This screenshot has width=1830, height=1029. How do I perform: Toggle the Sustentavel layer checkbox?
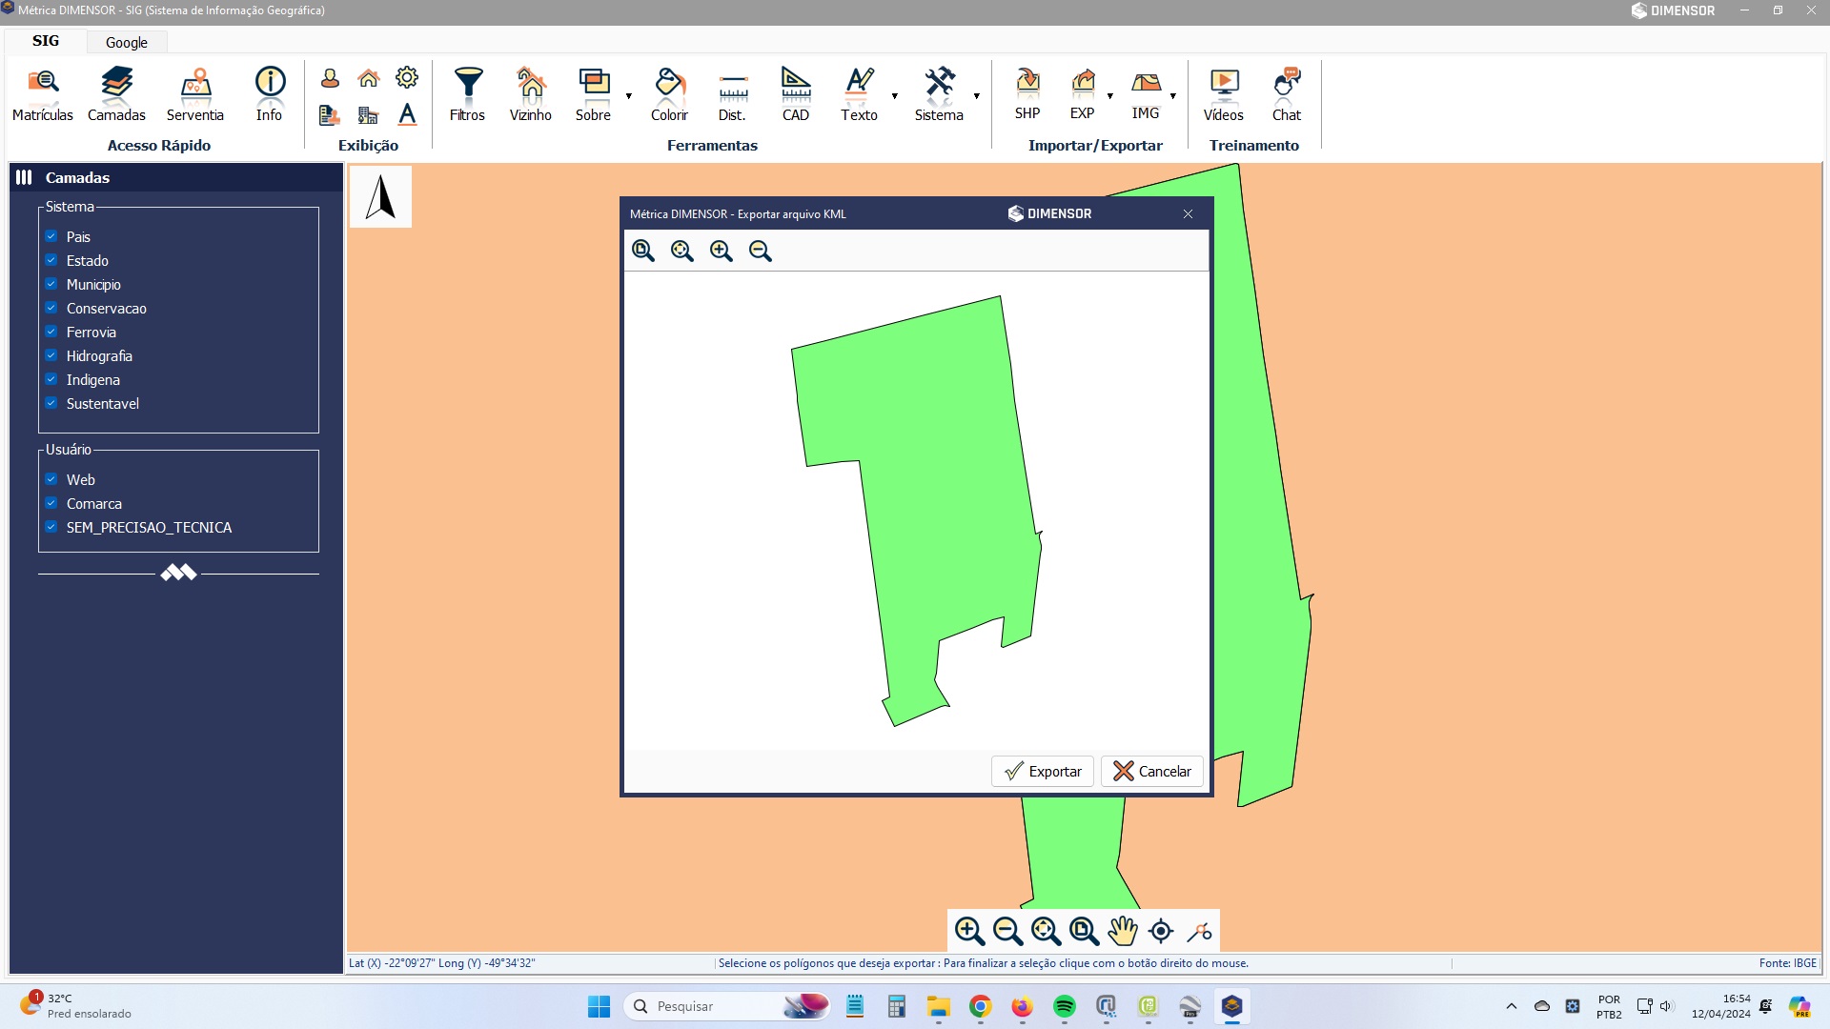51,403
